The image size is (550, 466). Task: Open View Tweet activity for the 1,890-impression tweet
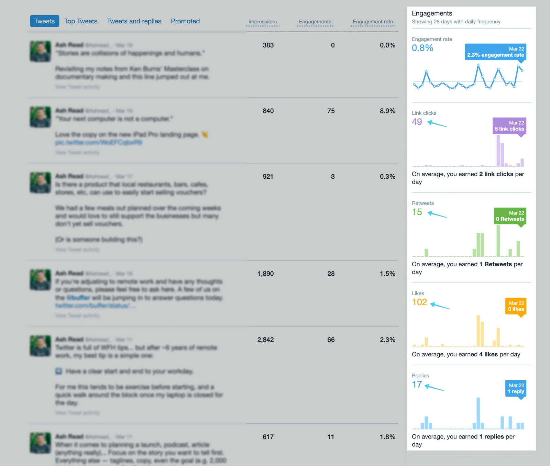coord(77,315)
